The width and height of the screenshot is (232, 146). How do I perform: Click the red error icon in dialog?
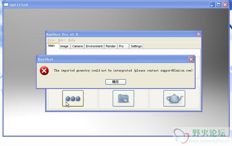tap(44, 71)
